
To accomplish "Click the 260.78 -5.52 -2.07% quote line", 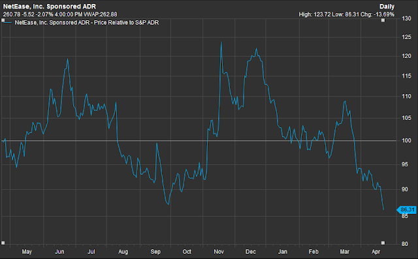I will (59, 14).
